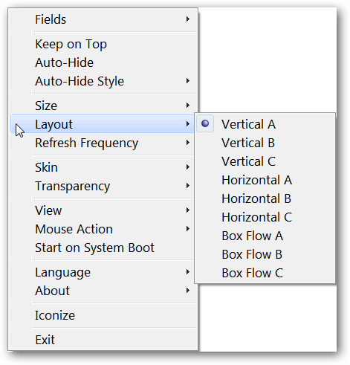Toggle Auto-Hide in the context menu
This screenshot has width=350, height=365.
(x=103, y=62)
